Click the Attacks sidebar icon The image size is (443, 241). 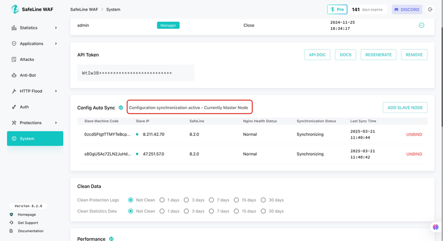point(14,59)
